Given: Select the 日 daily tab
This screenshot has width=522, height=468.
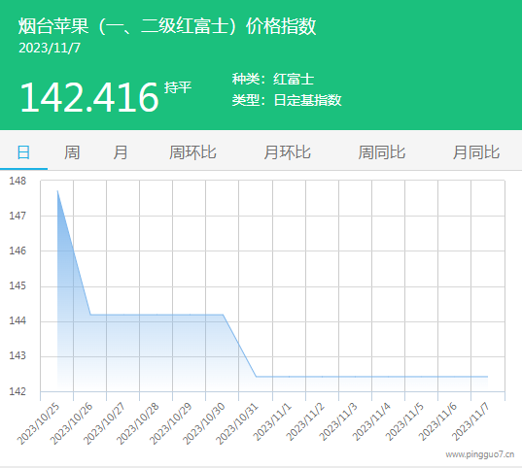Looking at the screenshot, I should click(x=23, y=152).
